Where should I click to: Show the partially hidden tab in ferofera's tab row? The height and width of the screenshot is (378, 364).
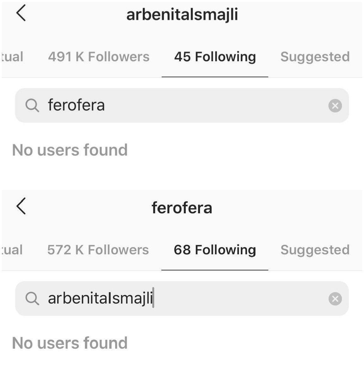point(12,250)
